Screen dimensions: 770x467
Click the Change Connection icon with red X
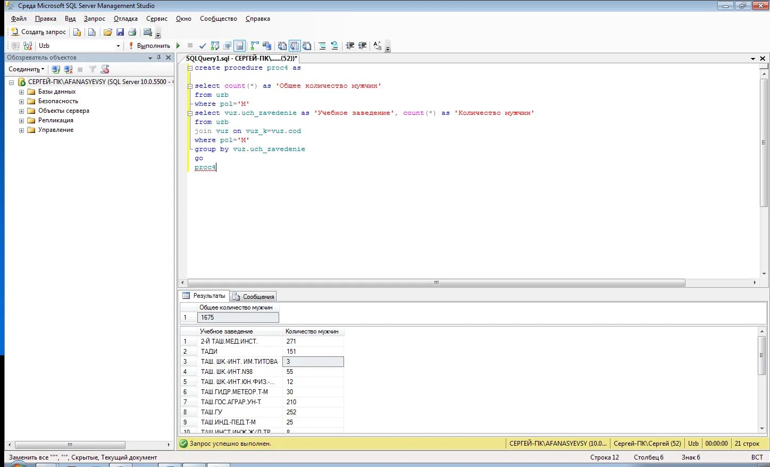coord(28,46)
